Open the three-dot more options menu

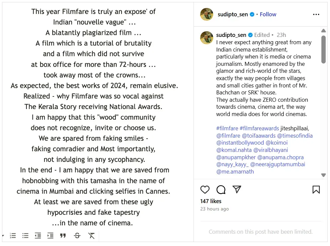316,15
